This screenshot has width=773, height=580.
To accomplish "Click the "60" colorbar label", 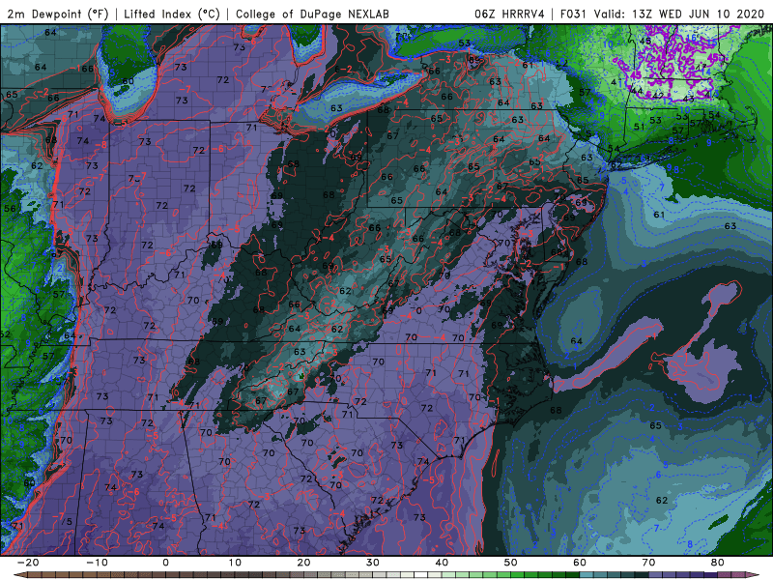I will 580,563.
